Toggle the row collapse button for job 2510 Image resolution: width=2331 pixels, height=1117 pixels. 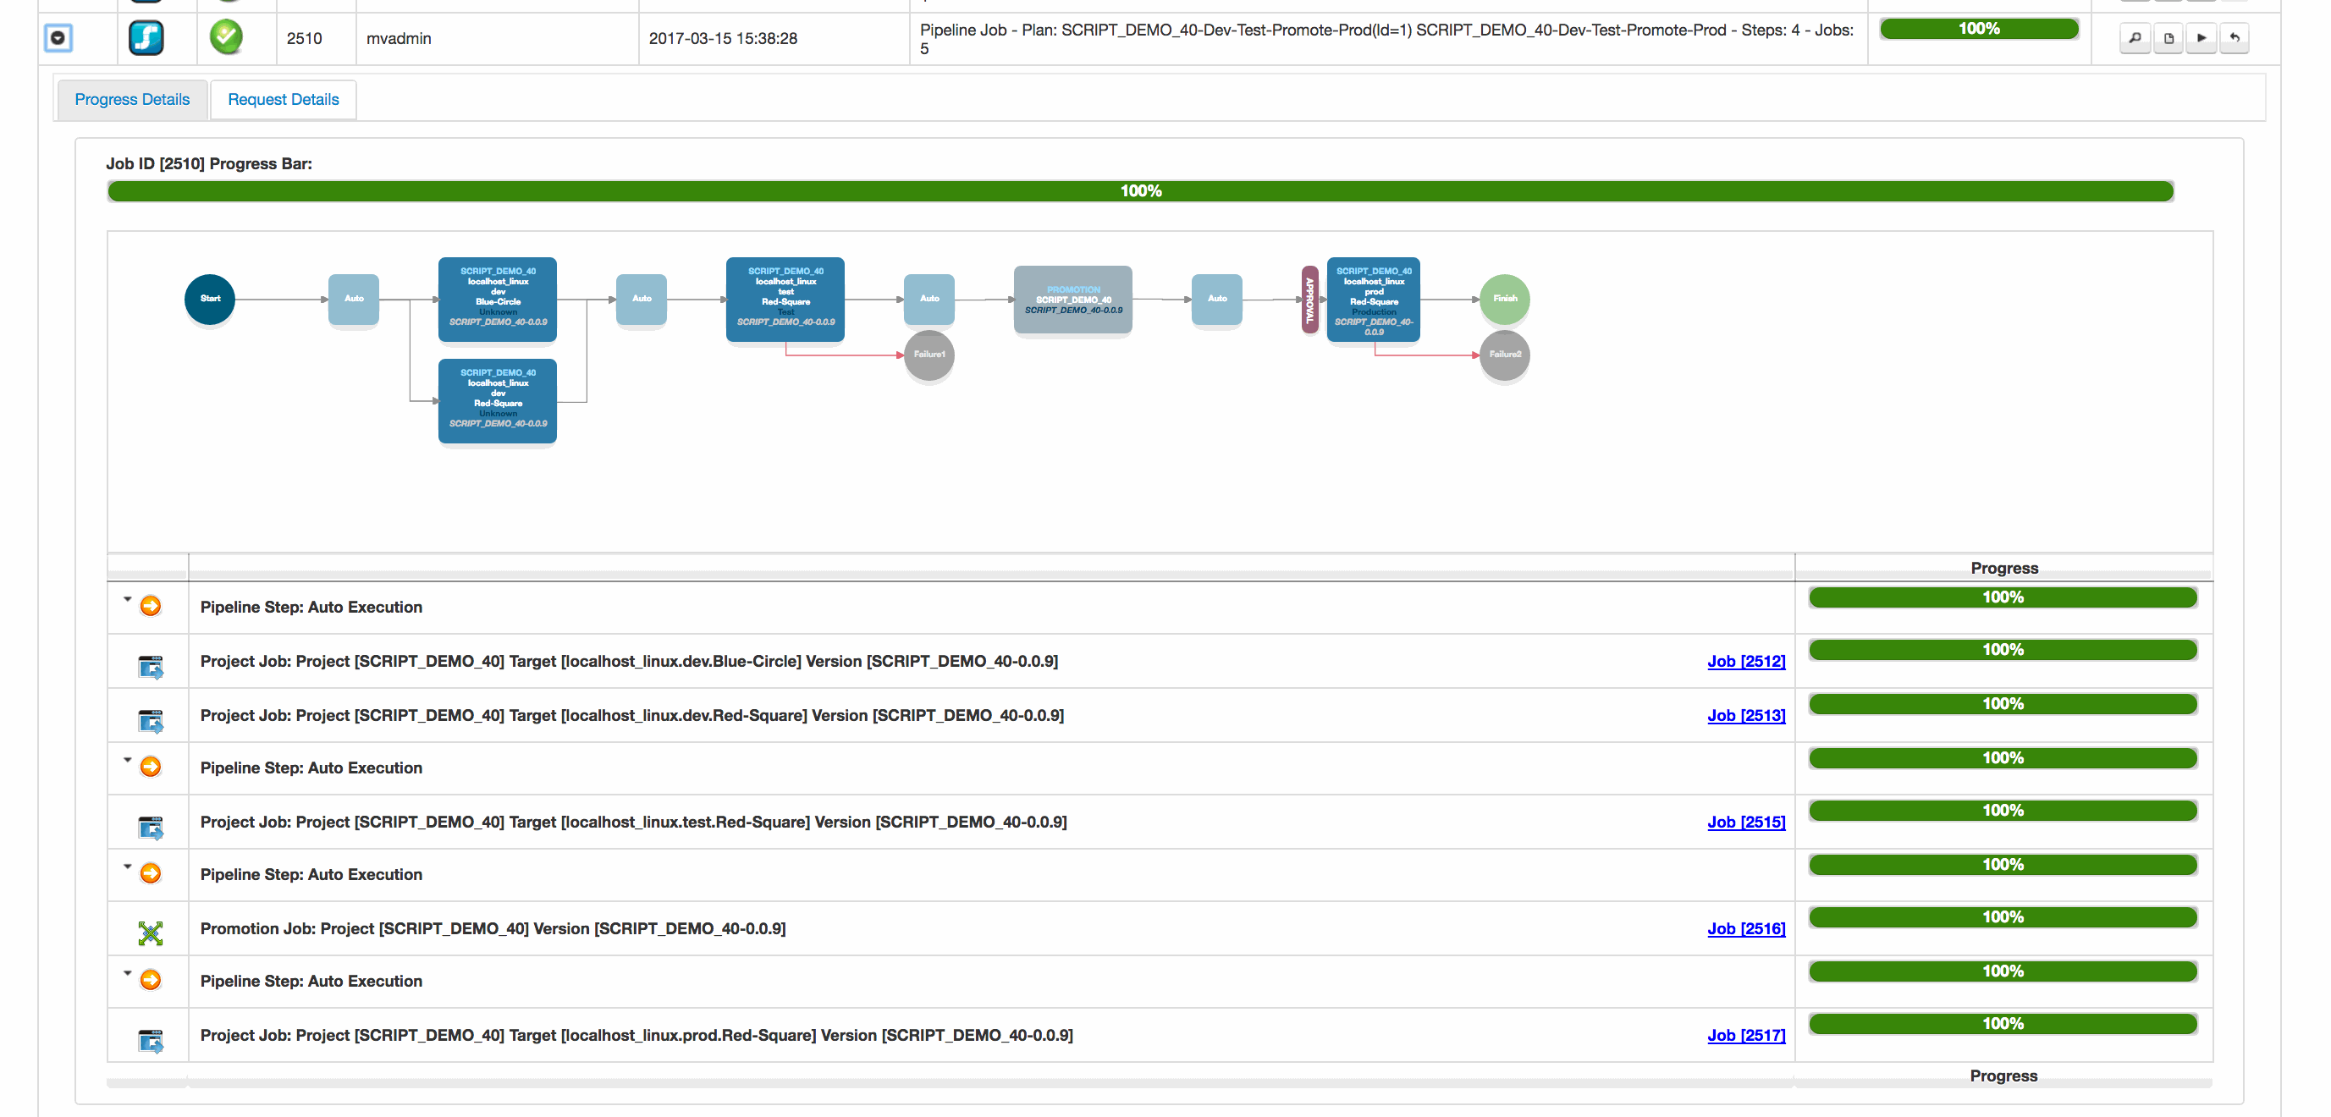[58, 38]
